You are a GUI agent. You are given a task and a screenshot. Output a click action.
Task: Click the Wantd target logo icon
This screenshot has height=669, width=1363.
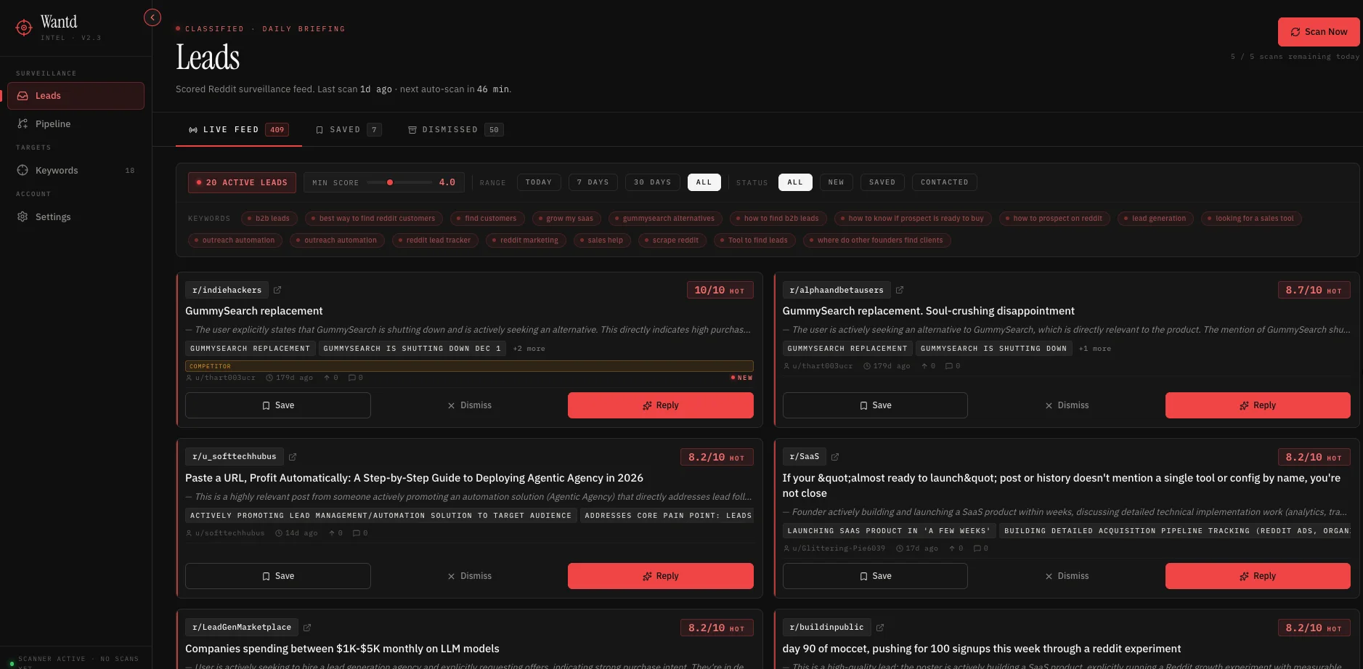pyautogui.click(x=24, y=28)
